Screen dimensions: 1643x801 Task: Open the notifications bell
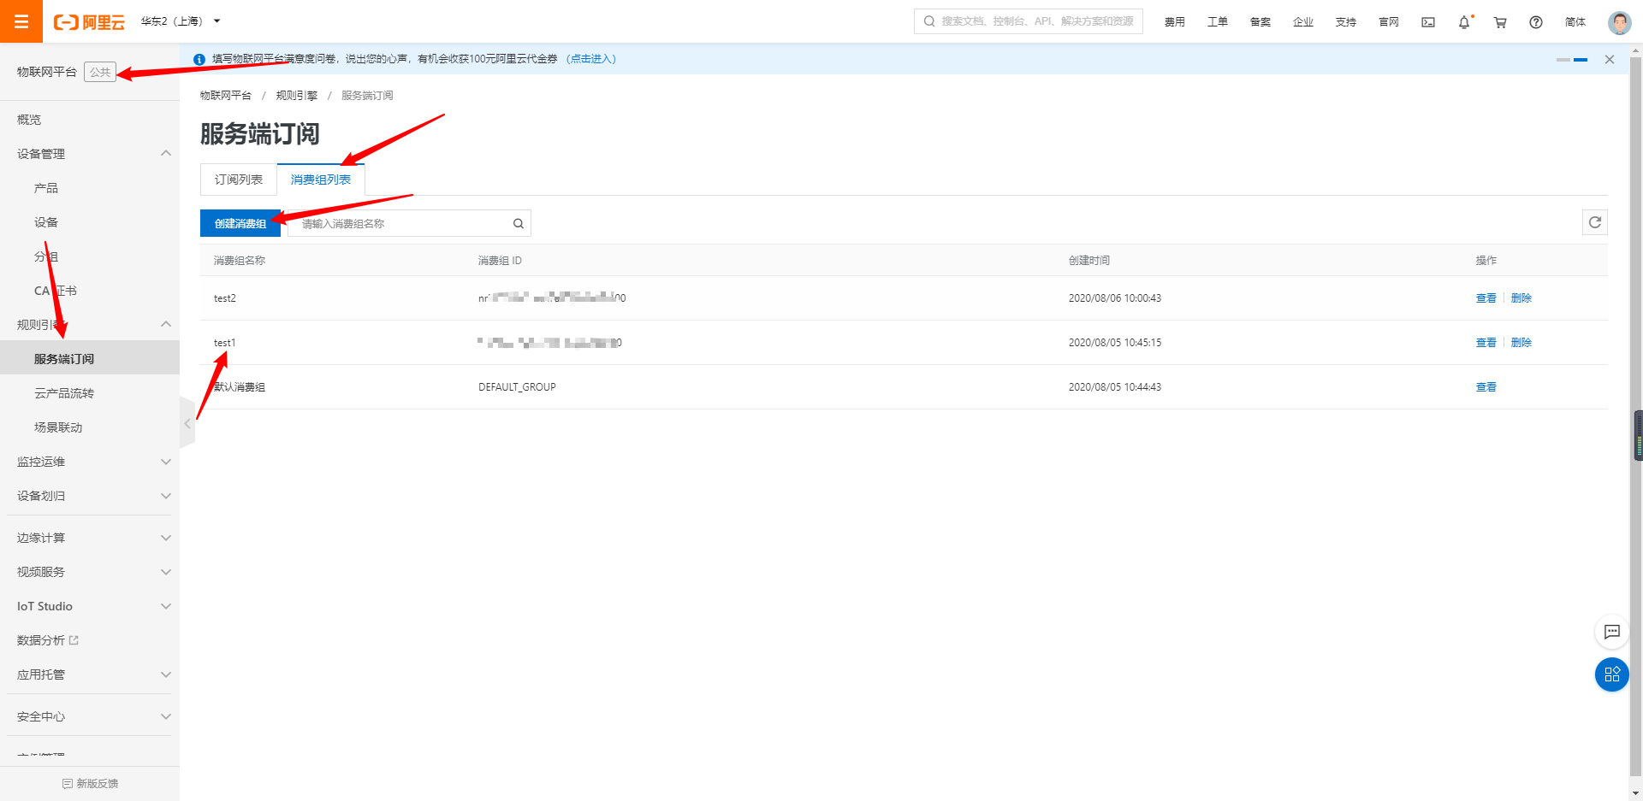[1464, 22]
